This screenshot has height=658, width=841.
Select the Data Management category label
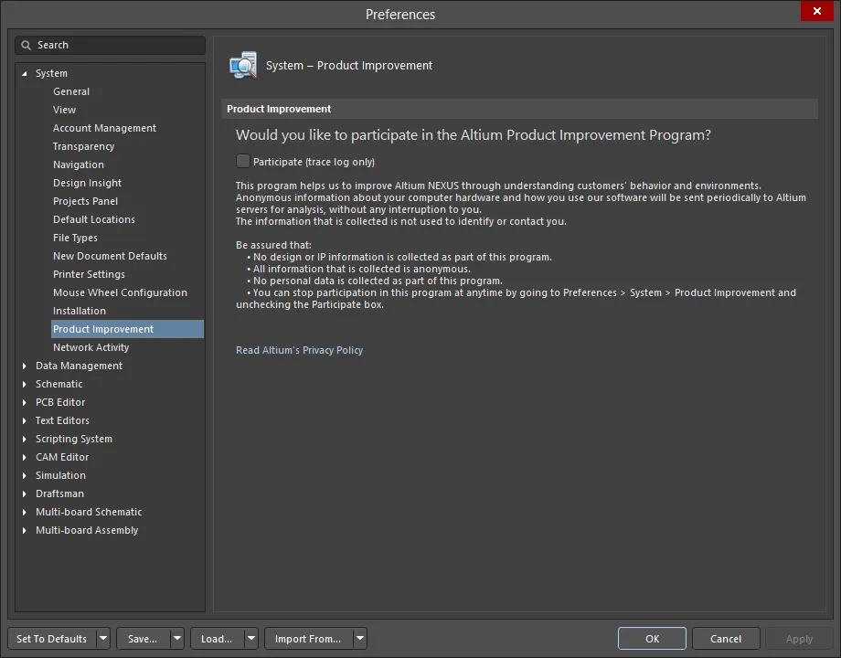click(x=79, y=366)
